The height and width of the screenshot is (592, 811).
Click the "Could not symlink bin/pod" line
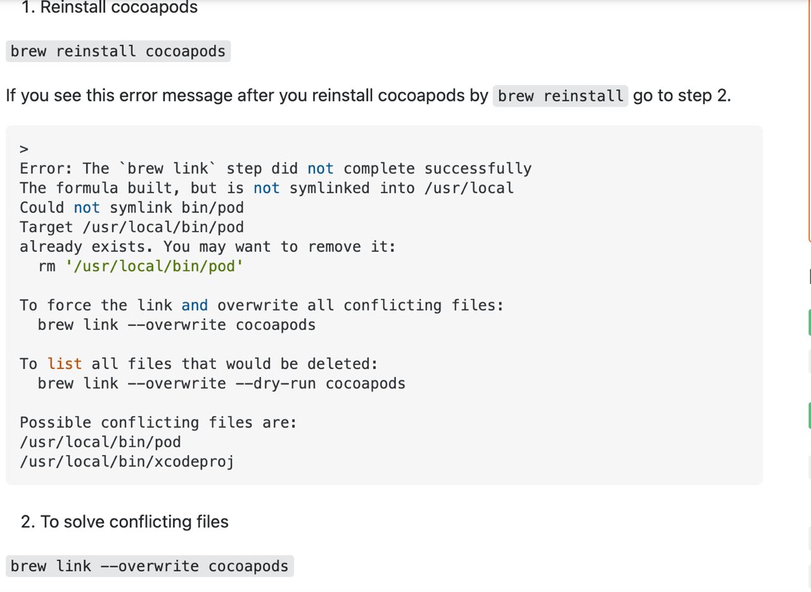click(132, 207)
